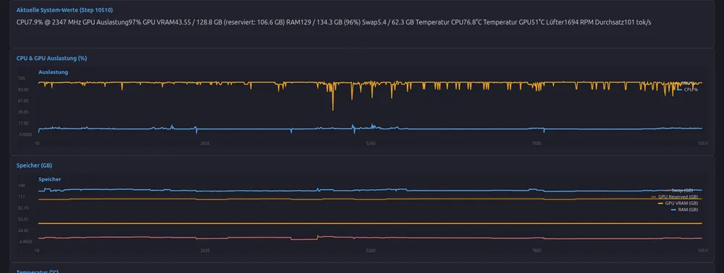Click the deepest GPU utilization dip on orange line
Screen dimensions: 724x273
click(332, 109)
